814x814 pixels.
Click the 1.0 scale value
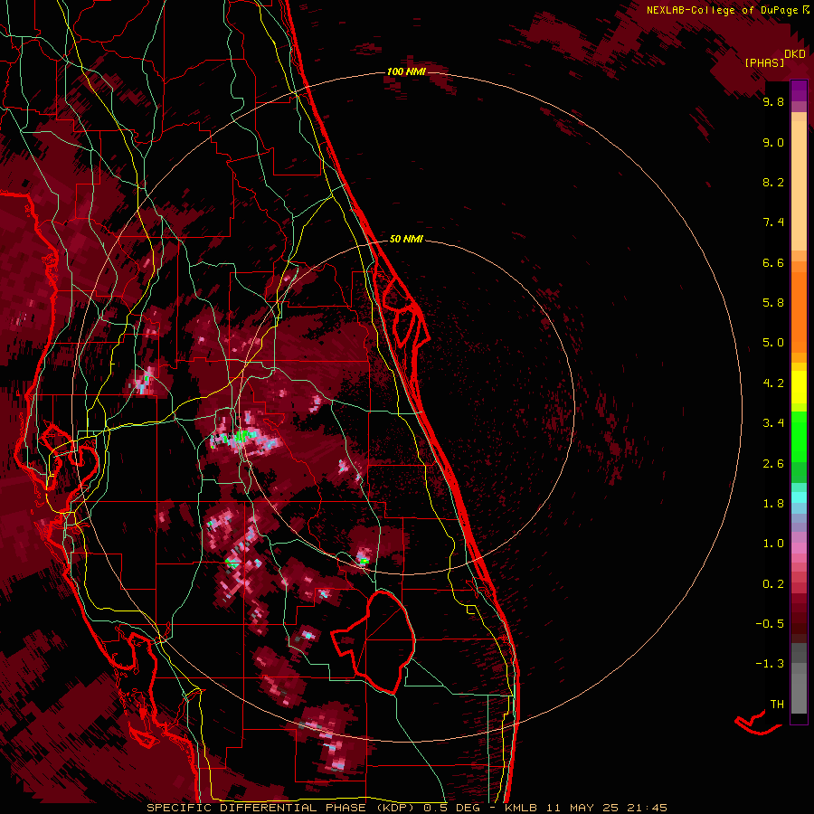click(773, 544)
